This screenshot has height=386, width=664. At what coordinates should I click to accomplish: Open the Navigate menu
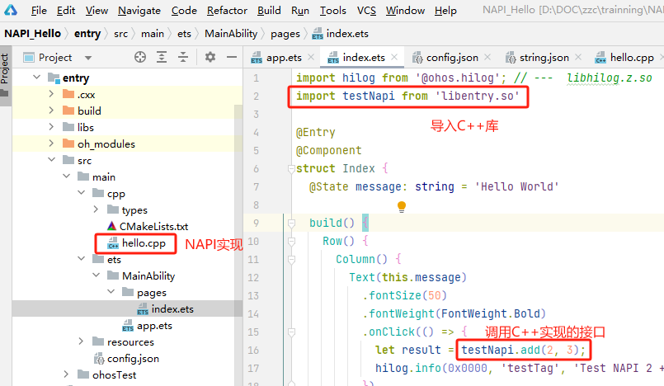coord(139,10)
